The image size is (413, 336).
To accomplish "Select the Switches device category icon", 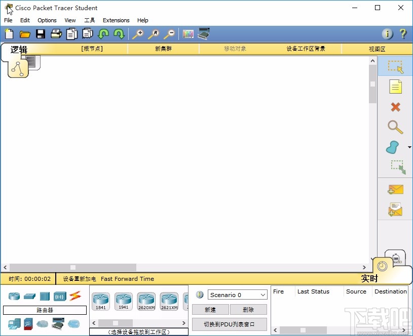I will [x=29, y=296].
